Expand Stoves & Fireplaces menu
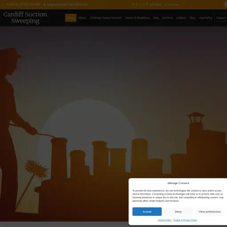 pos(137,18)
